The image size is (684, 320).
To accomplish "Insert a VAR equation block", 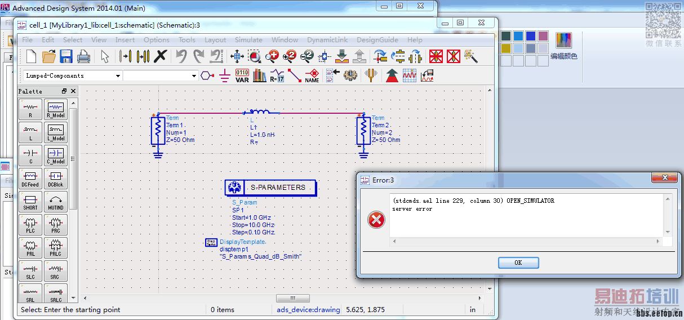I will (242, 75).
